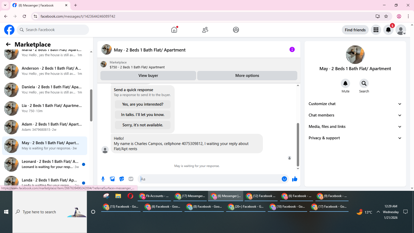The height and width of the screenshot is (233, 414).
Task: Click the conversation list scrollbar
Action: coord(91,105)
